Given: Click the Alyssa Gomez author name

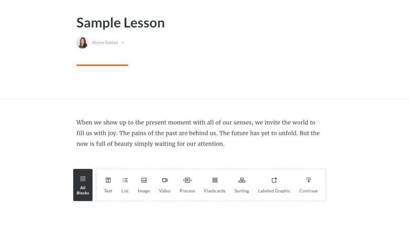Looking at the screenshot, I should (105, 43).
